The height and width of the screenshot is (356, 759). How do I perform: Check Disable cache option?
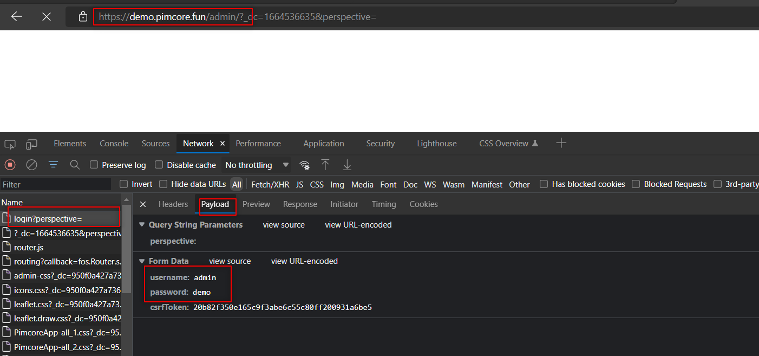(x=159, y=165)
